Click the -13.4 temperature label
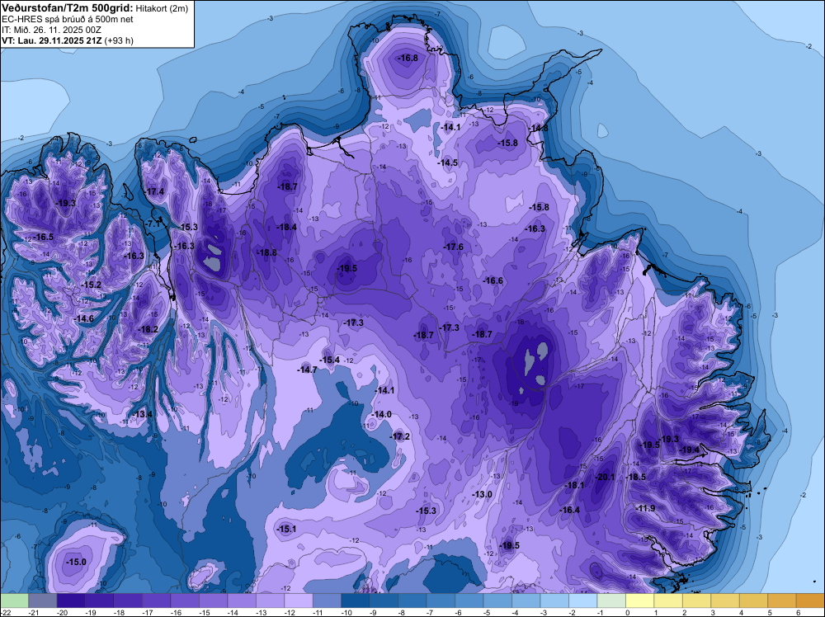Viewport: 825px width, 617px height. tap(142, 414)
